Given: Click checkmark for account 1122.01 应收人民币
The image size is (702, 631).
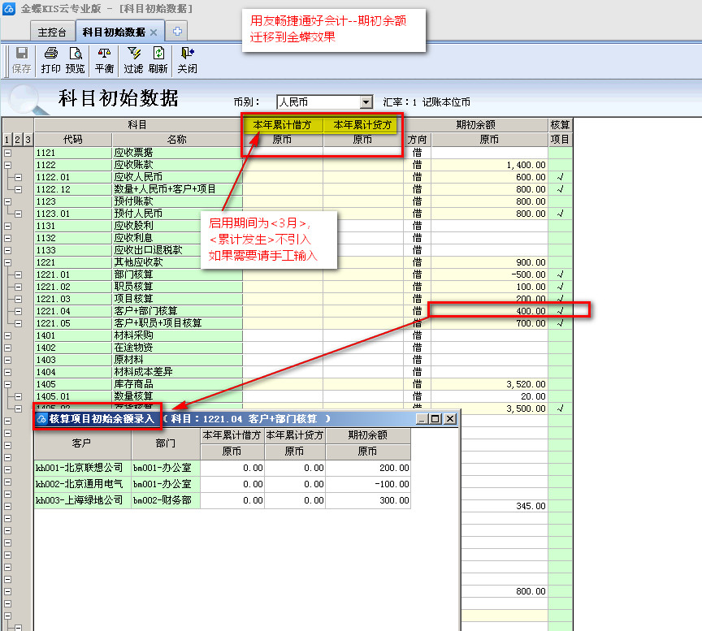Looking at the screenshot, I should 560,177.
